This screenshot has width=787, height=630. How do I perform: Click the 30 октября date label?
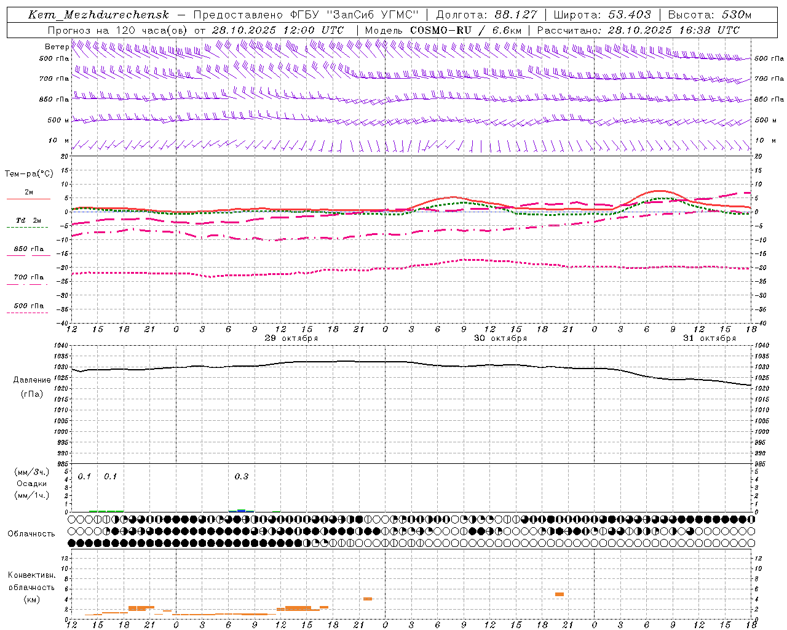coord(500,338)
